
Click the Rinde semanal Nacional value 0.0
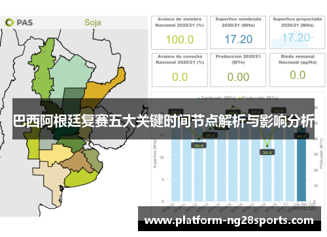point(298,75)
